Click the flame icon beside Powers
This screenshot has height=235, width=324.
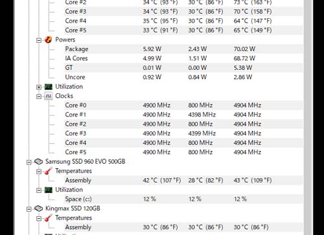pyautogui.click(x=49, y=39)
